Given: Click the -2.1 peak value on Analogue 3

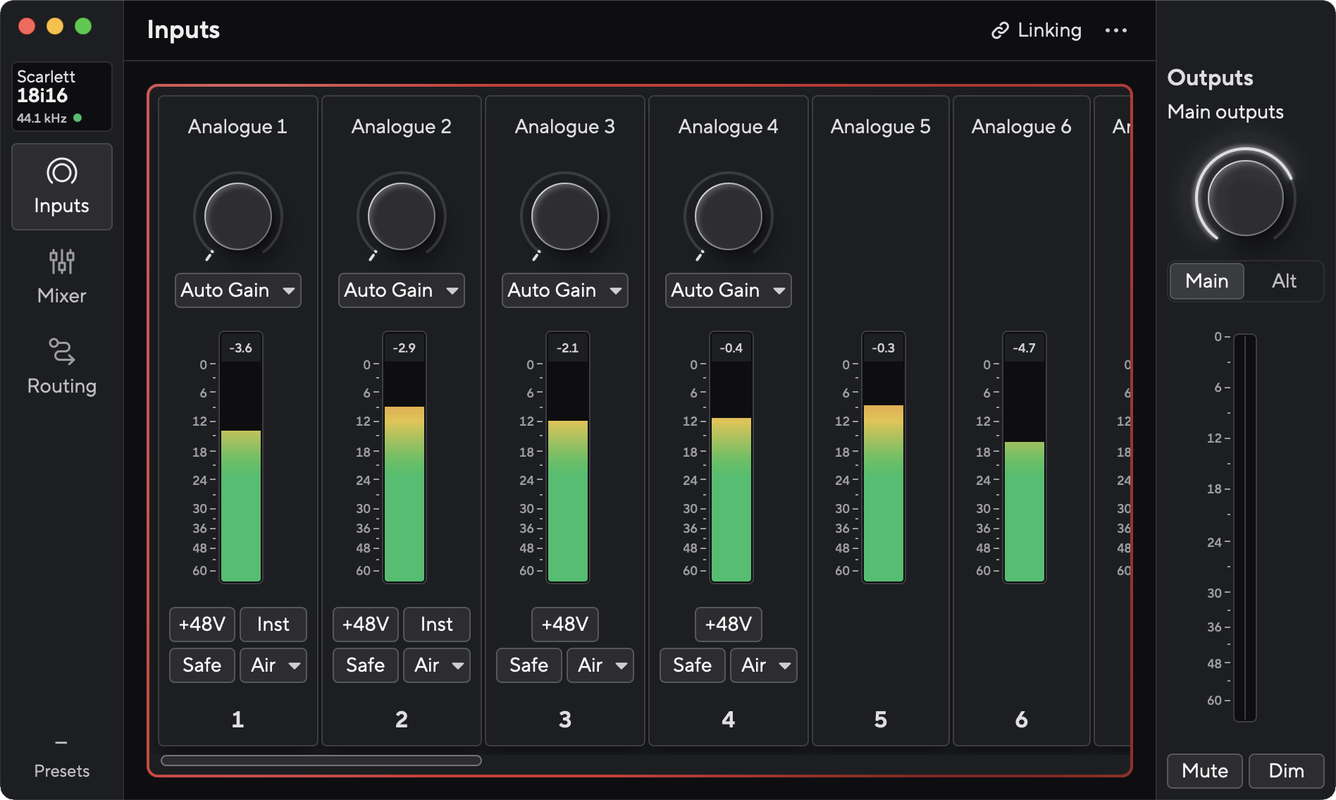Looking at the screenshot, I should coord(568,347).
